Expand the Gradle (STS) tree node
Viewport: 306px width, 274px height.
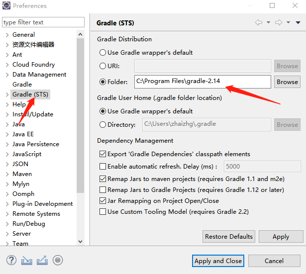point(7,94)
